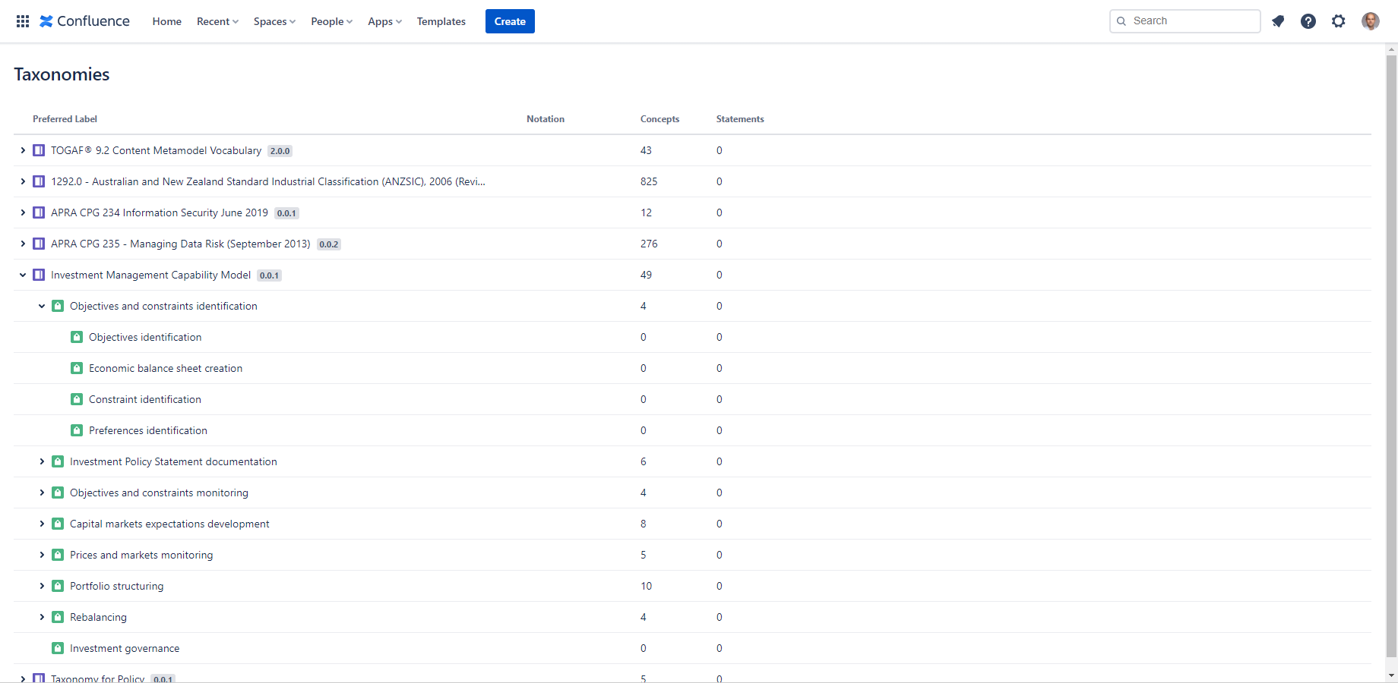Viewport: 1398px width, 683px height.
Task: Click the Constraint identification concept icon
Action: click(77, 399)
